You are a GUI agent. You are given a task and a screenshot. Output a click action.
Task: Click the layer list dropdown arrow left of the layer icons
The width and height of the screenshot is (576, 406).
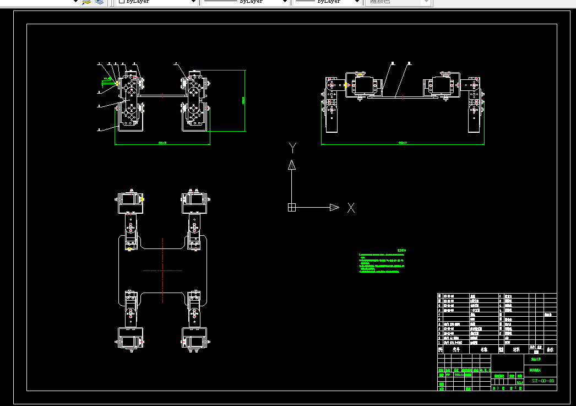(x=75, y=2)
